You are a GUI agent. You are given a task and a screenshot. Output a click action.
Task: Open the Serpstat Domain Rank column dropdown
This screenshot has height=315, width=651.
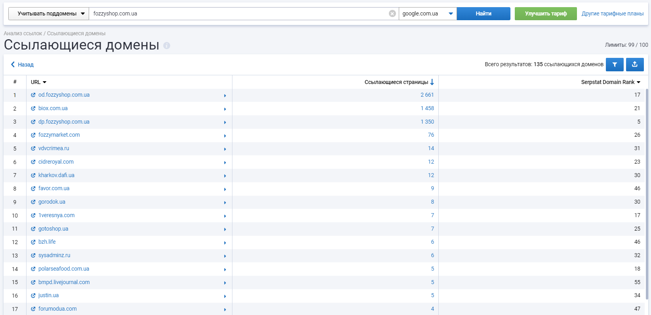click(638, 82)
